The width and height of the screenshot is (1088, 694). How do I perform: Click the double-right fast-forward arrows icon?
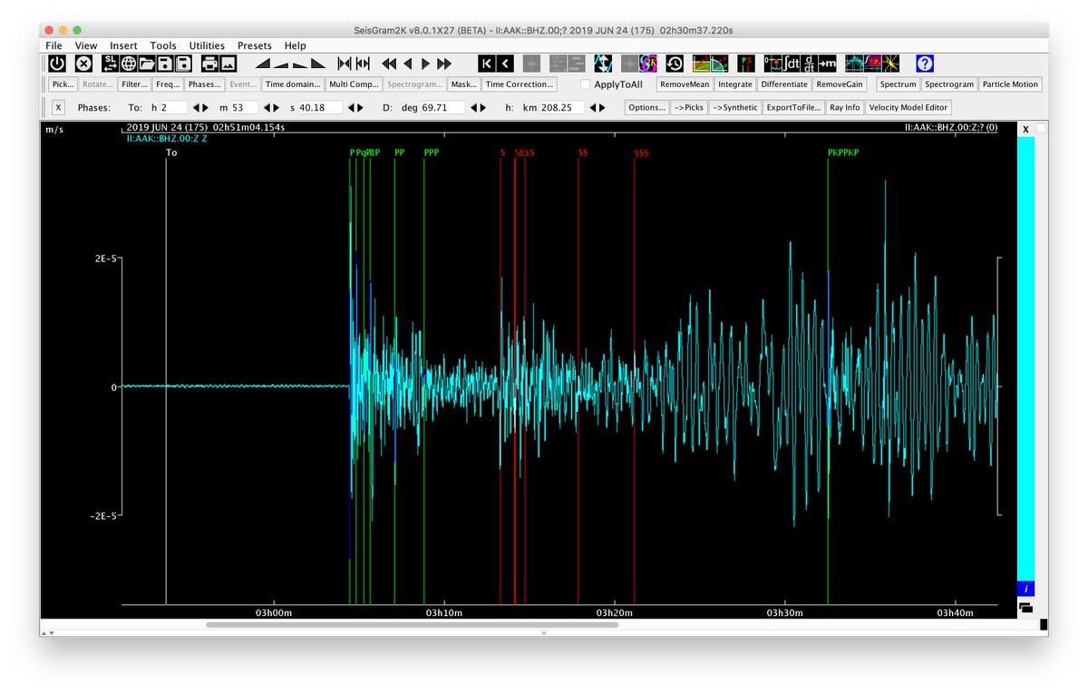(x=444, y=64)
